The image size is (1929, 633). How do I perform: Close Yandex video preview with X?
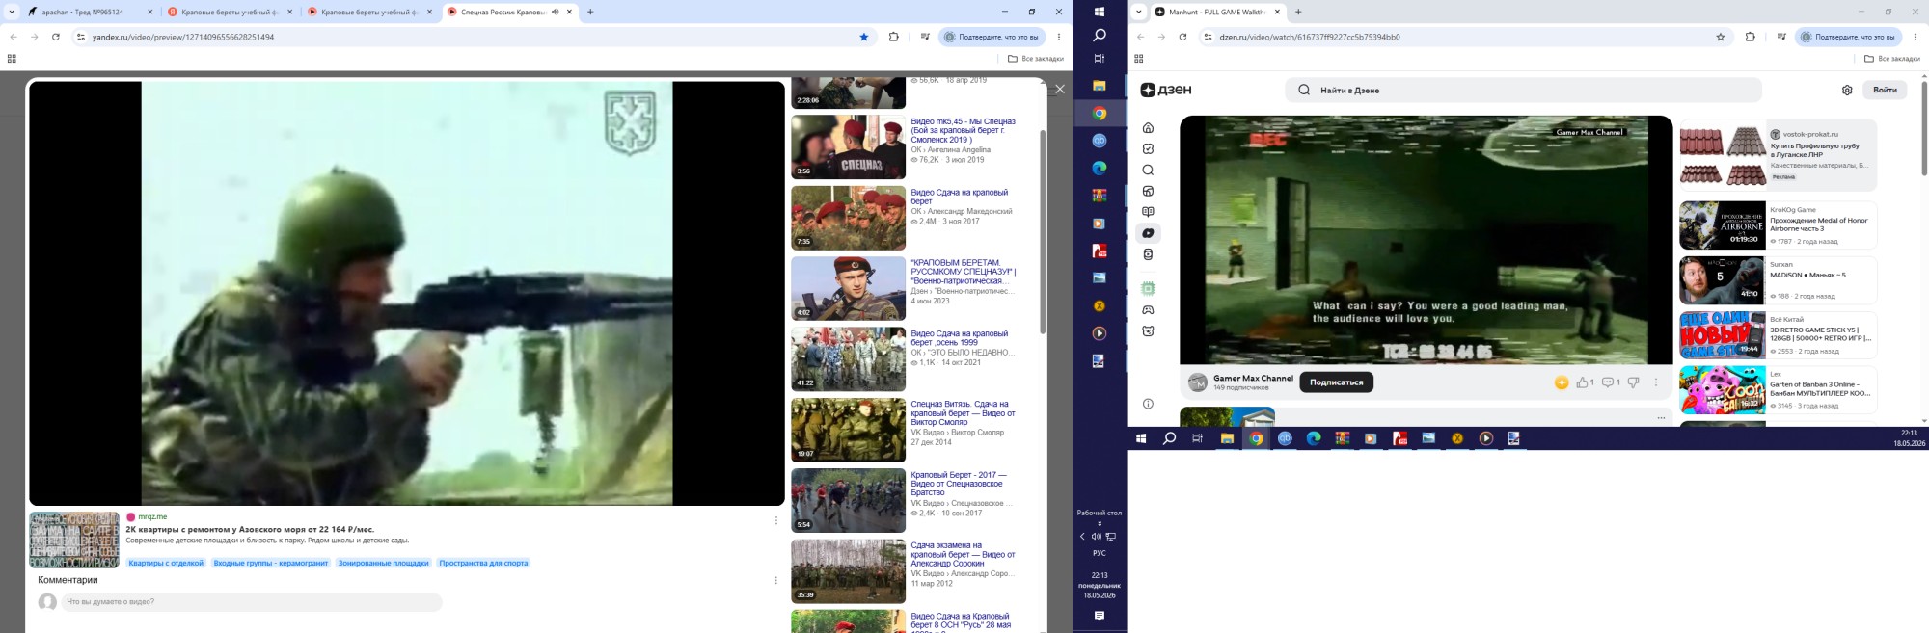coord(1059,89)
